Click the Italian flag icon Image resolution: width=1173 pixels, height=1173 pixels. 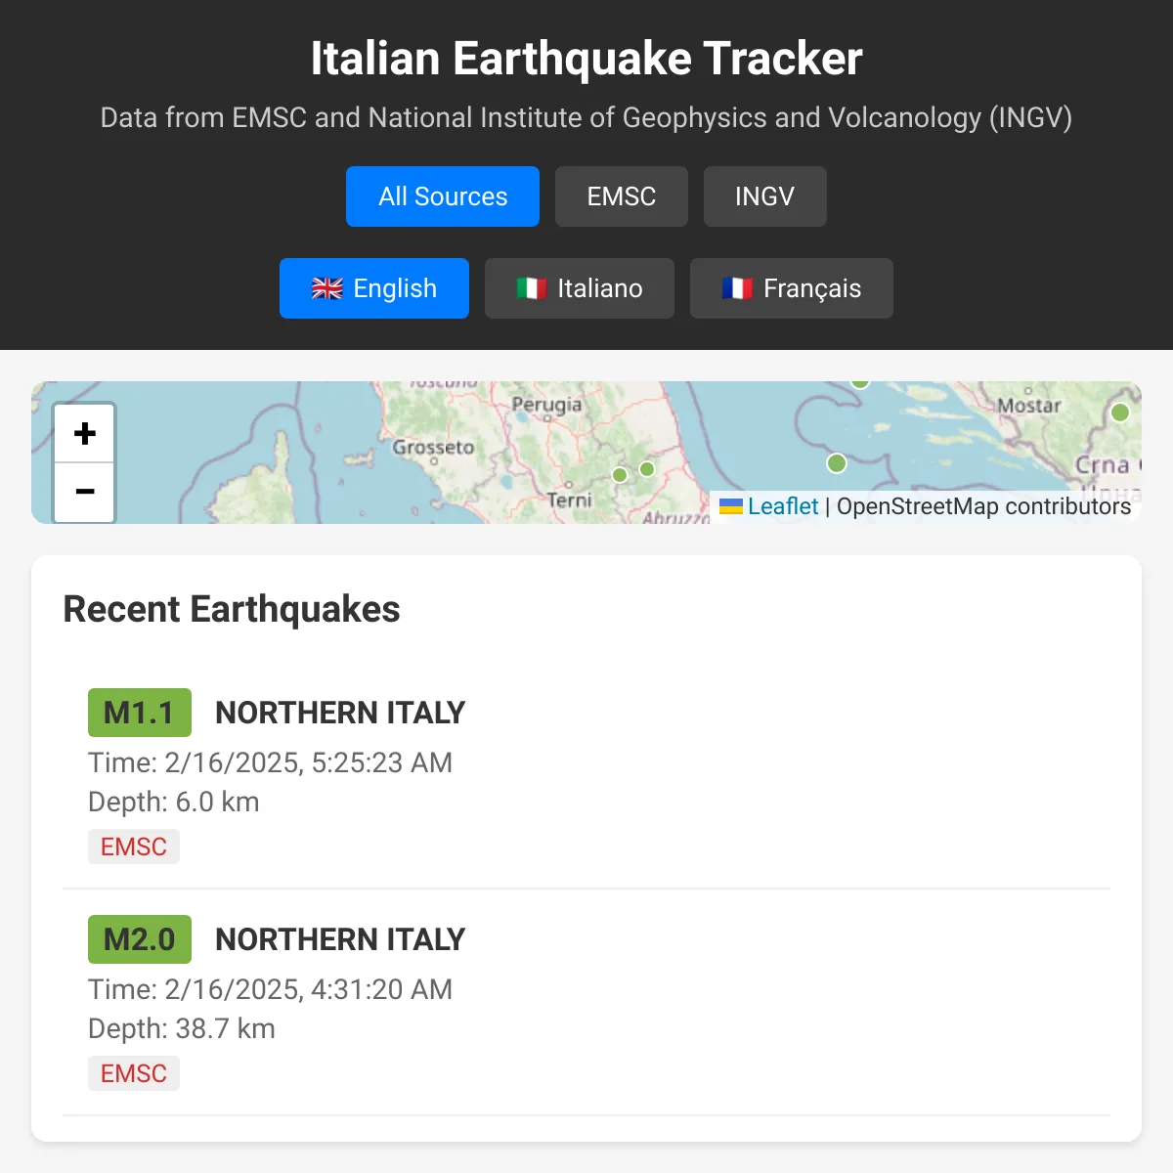[532, 288]
